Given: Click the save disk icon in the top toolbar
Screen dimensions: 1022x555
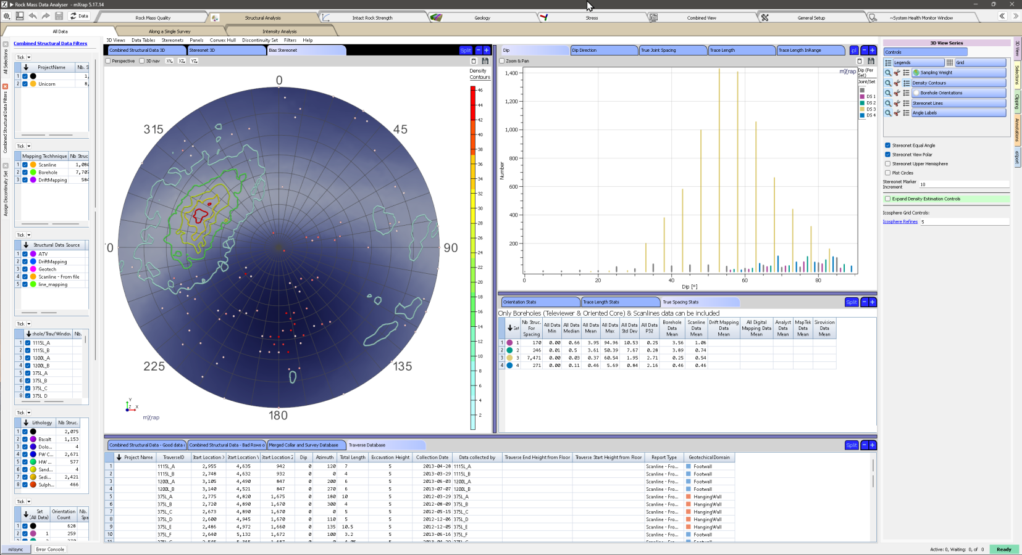Looking at the screenshot, I should [x=59, y=16].
